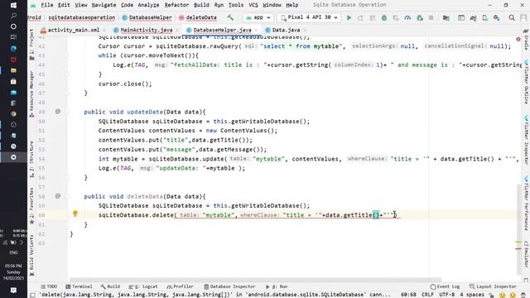Screen dimensions: 530x298
Task: Click the tool windows quick access icon
Action: click(x=32, y=295)
